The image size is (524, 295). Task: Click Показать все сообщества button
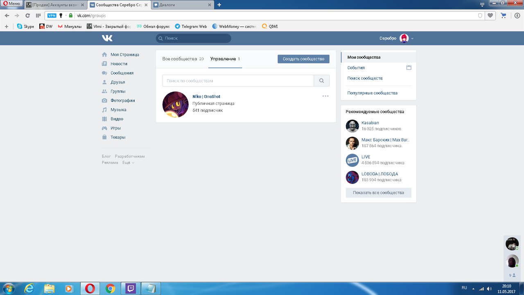pos(378,193)
